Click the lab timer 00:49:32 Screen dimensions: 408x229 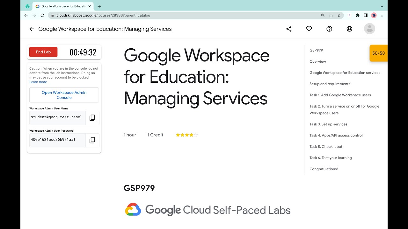coord(83,52)
